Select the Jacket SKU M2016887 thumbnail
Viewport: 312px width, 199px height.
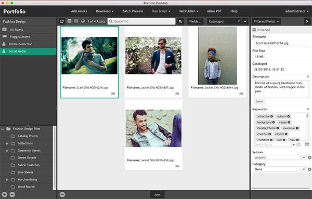pyautogui.click(x=153, y=56)
